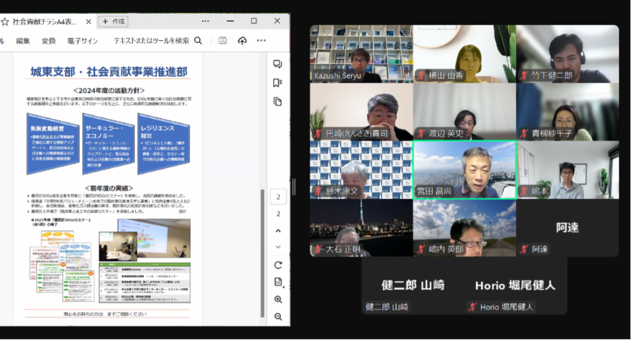This screenshot has height=341, width=632.
Task: Click muted mic icon beside 横山 由香
Action: point(421,75)
